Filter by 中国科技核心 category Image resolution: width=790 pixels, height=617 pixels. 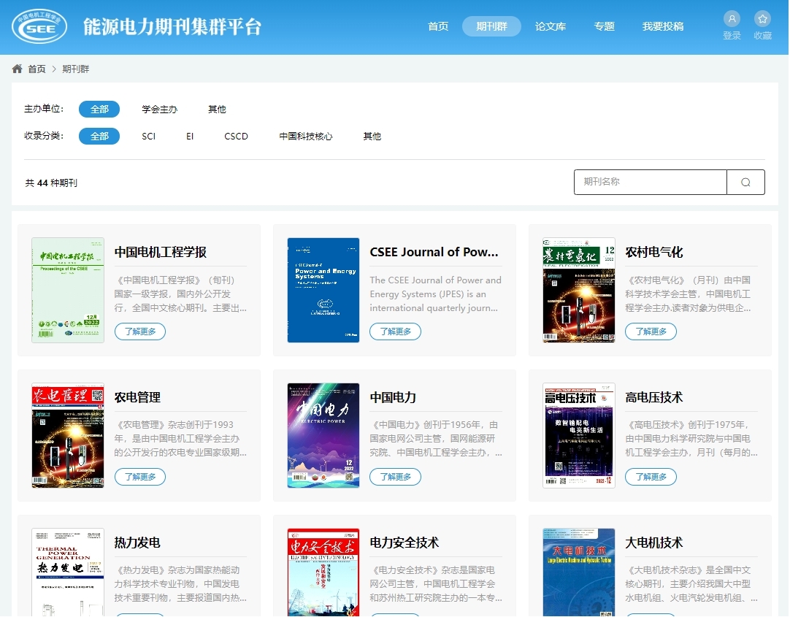306,137
